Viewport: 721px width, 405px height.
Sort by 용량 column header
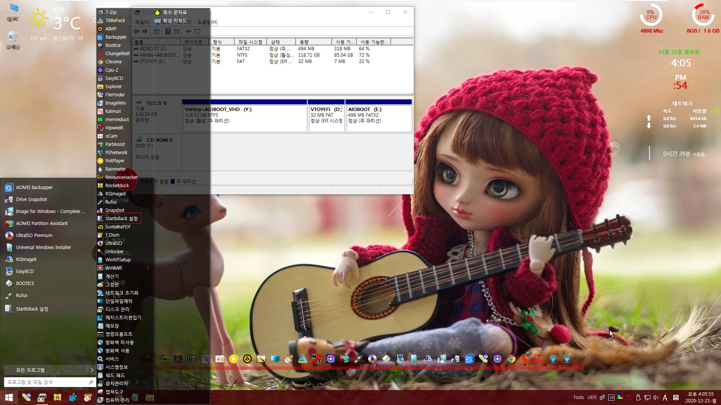click(314, 42)
